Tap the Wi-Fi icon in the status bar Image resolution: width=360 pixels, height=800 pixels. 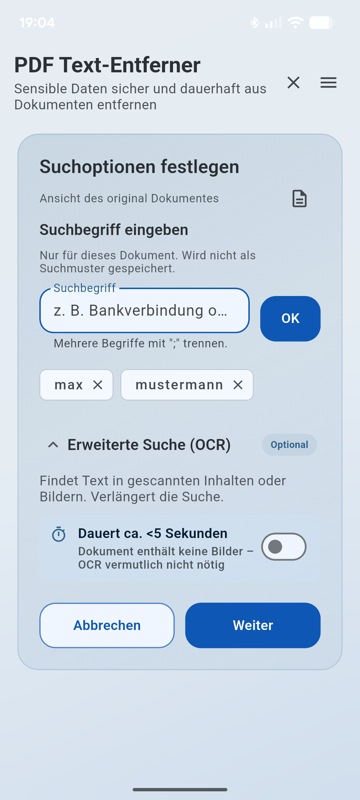coord(295,22)
